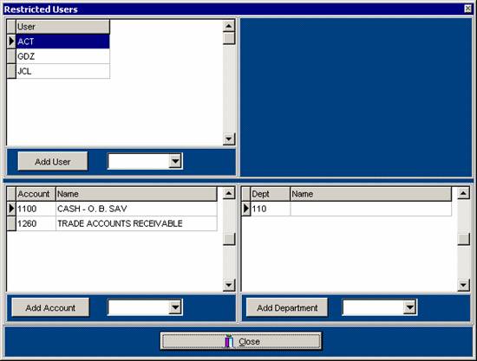
Task: Click the user list scroll down arrow
Action: click(229, 139)
